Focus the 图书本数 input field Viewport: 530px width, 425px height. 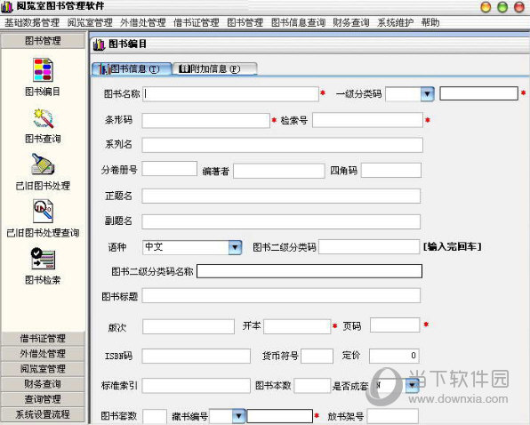pyautogui.click(x=312, y=386)
